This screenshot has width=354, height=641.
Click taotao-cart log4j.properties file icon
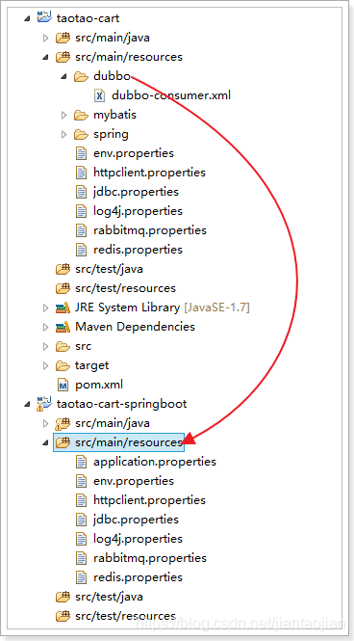[x=82, y=211]
